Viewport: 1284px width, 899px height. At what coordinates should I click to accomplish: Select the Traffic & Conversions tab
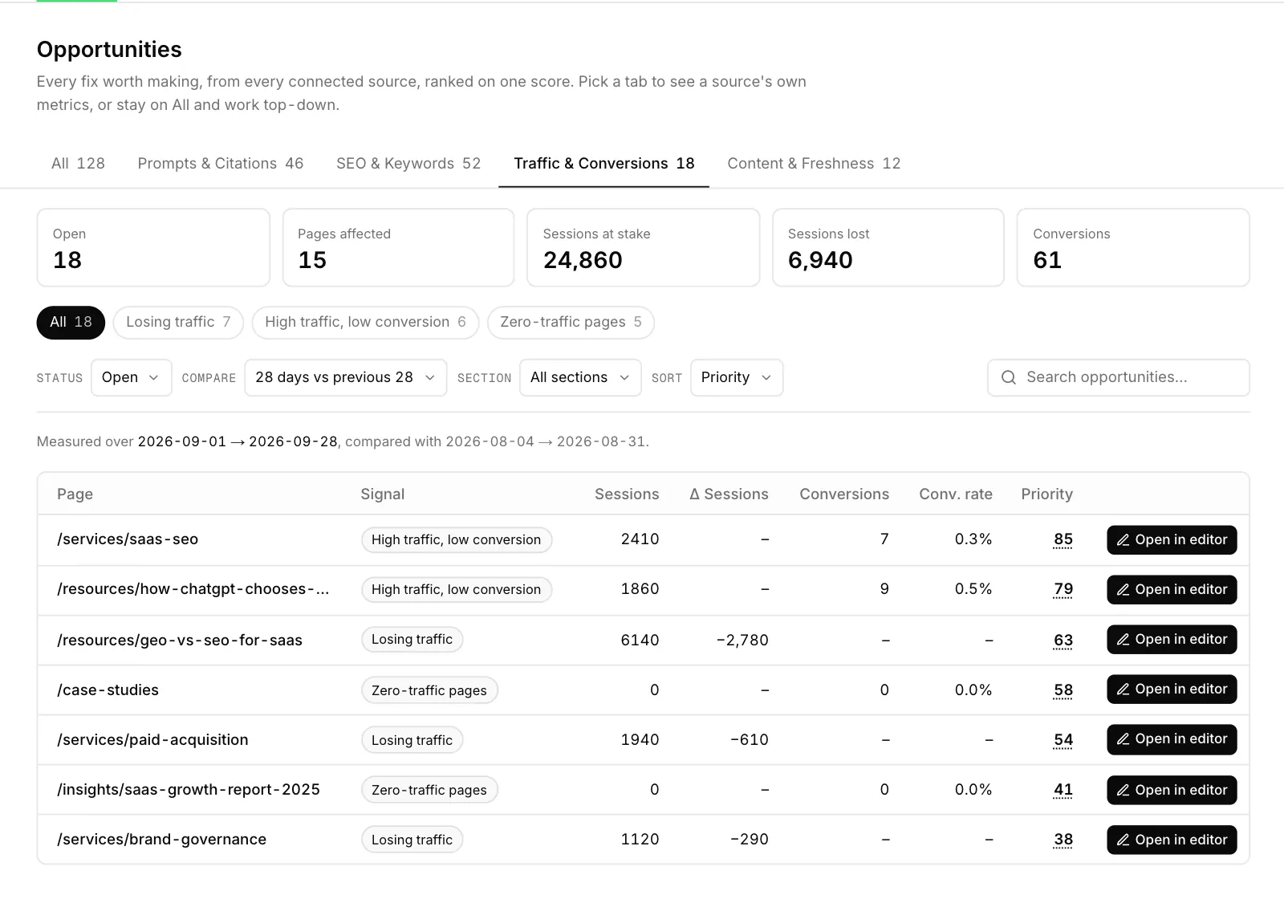603,164
